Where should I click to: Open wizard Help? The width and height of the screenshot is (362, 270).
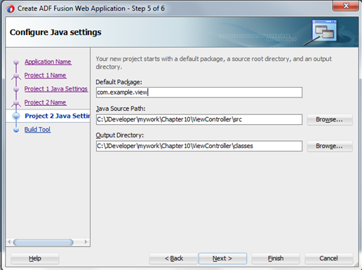pos(35,259)
